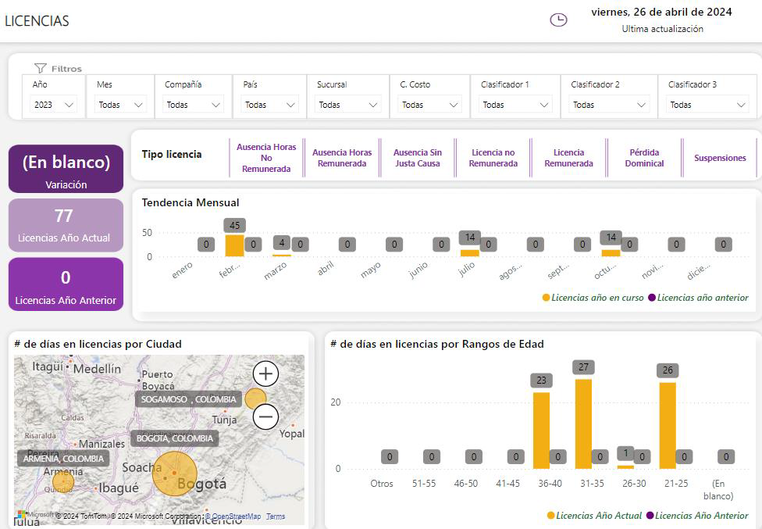Click the 27 data label over 31-35
The height and width of the screenshot is (529, 762).
click(x=583, y=367)
